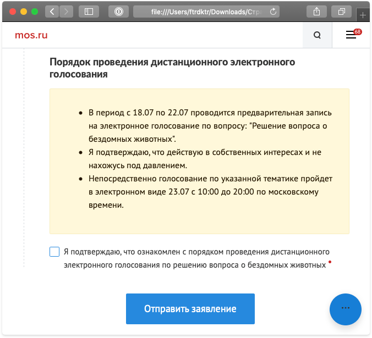Click the mos.ru logo
Image resolution: width=372 pixels, height=338 pixels.
[31, 36]
